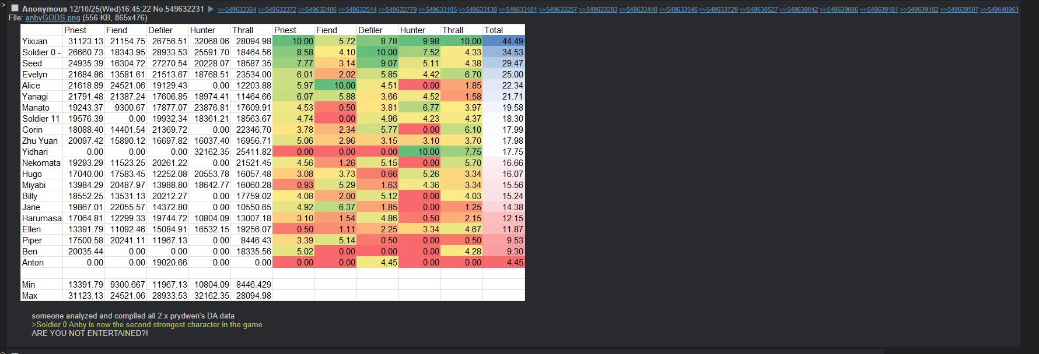Viewport: 1039px width, 354px height.
Task: Follow backlink >>549632364
Action: point(237,9)
